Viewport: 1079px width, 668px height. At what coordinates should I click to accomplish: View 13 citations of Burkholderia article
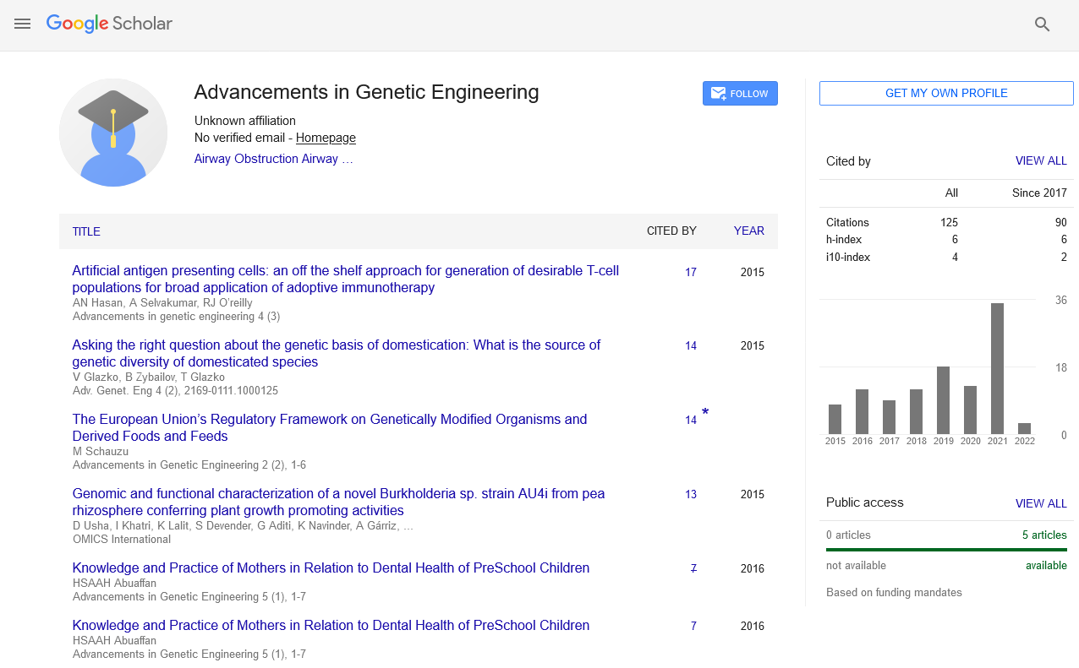coord(691,494)
